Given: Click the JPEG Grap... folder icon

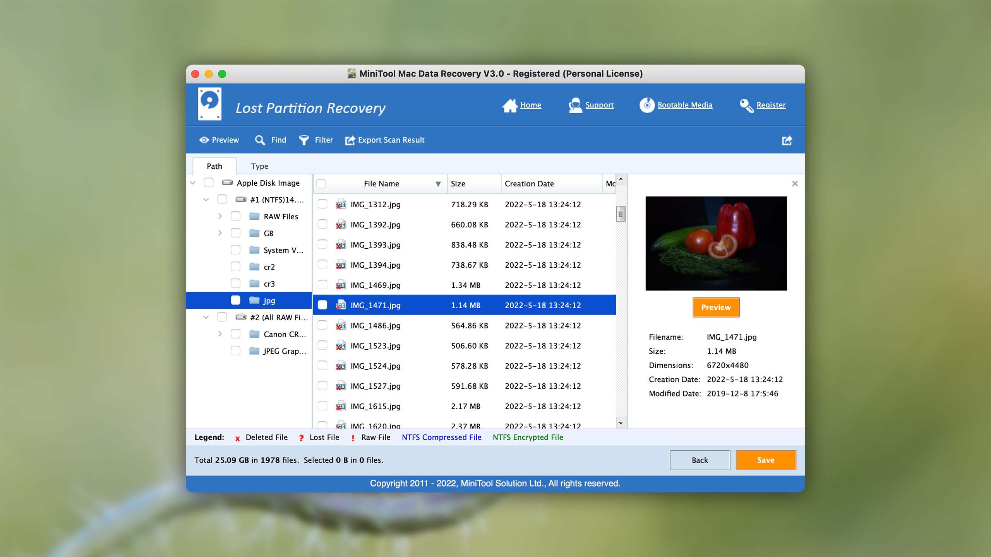Looking at the screenshot, I should point(254,351).
